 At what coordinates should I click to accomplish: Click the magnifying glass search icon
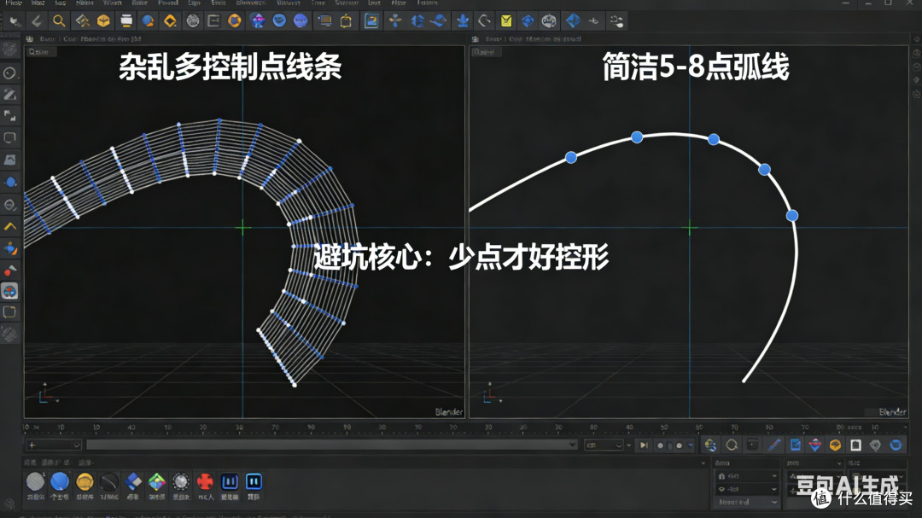59,21
